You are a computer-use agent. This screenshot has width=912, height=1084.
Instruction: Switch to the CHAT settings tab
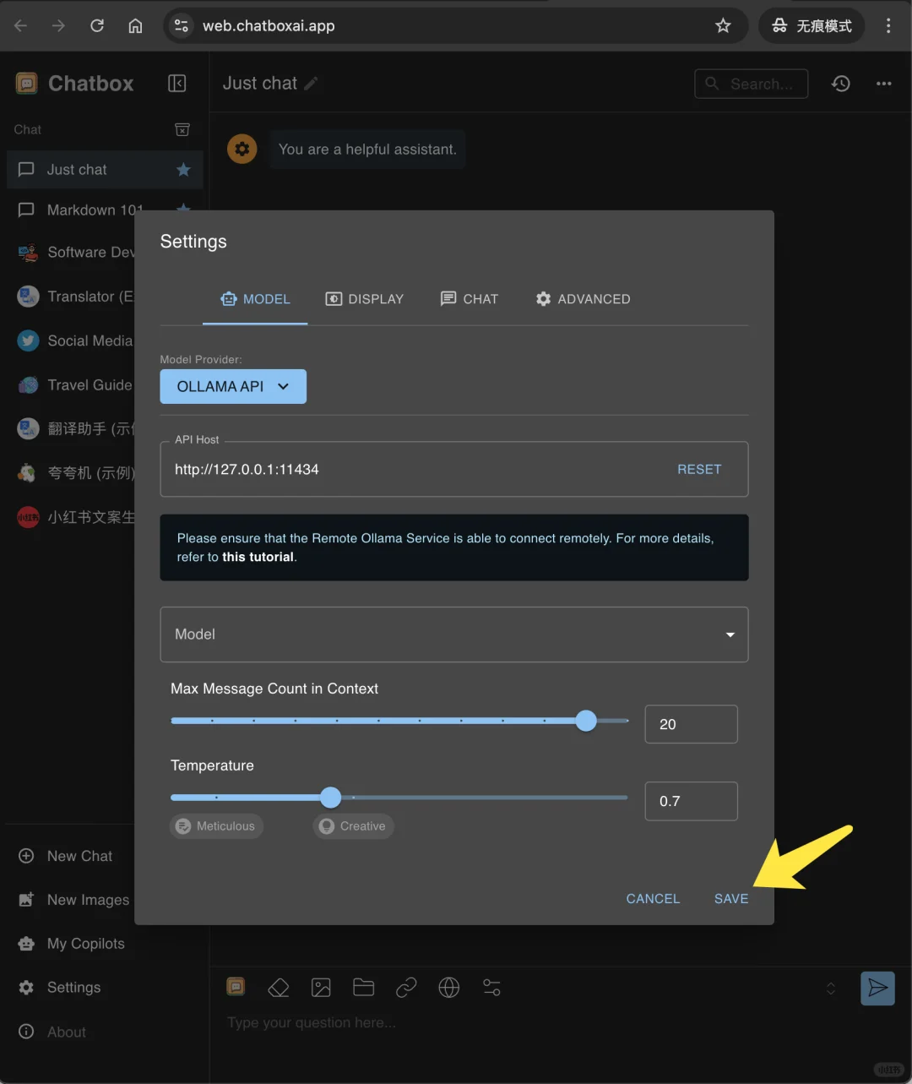click(470, 299)
